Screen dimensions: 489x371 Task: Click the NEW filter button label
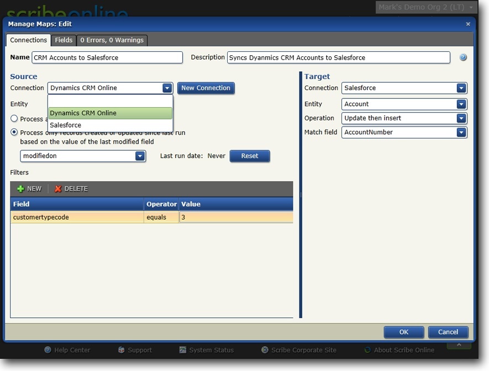click(x=34, y=189)
